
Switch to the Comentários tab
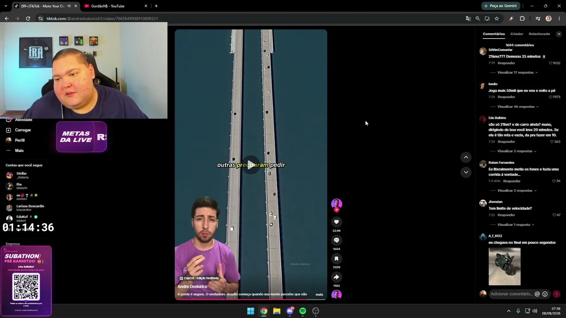(493, 34)
